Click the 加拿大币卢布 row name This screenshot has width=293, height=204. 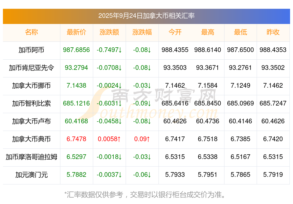pyautogui.click(x=31, y=121)
